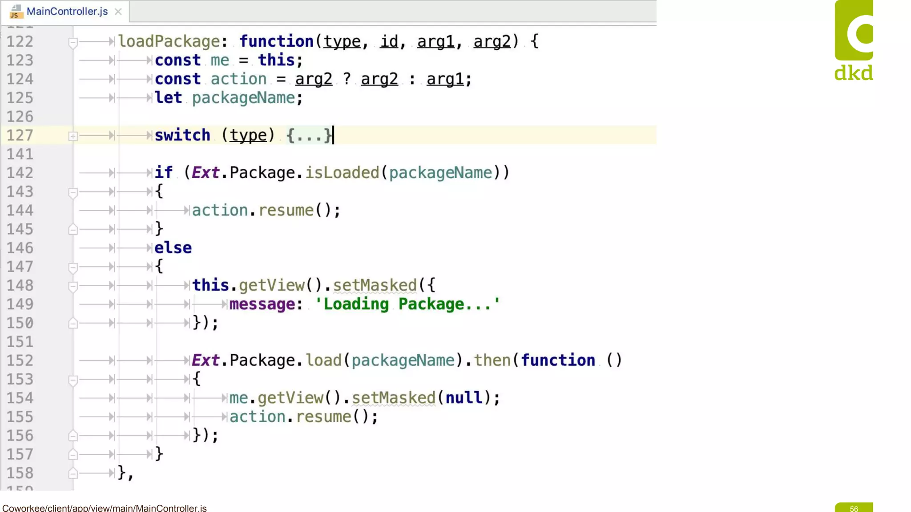
Task: Click line number 152 in gutter
Action: coord(20,360)
